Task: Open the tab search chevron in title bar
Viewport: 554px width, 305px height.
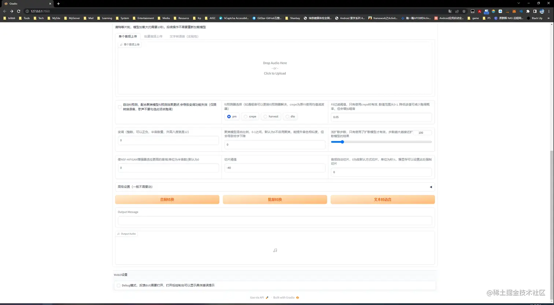Action: pos(518,3)
